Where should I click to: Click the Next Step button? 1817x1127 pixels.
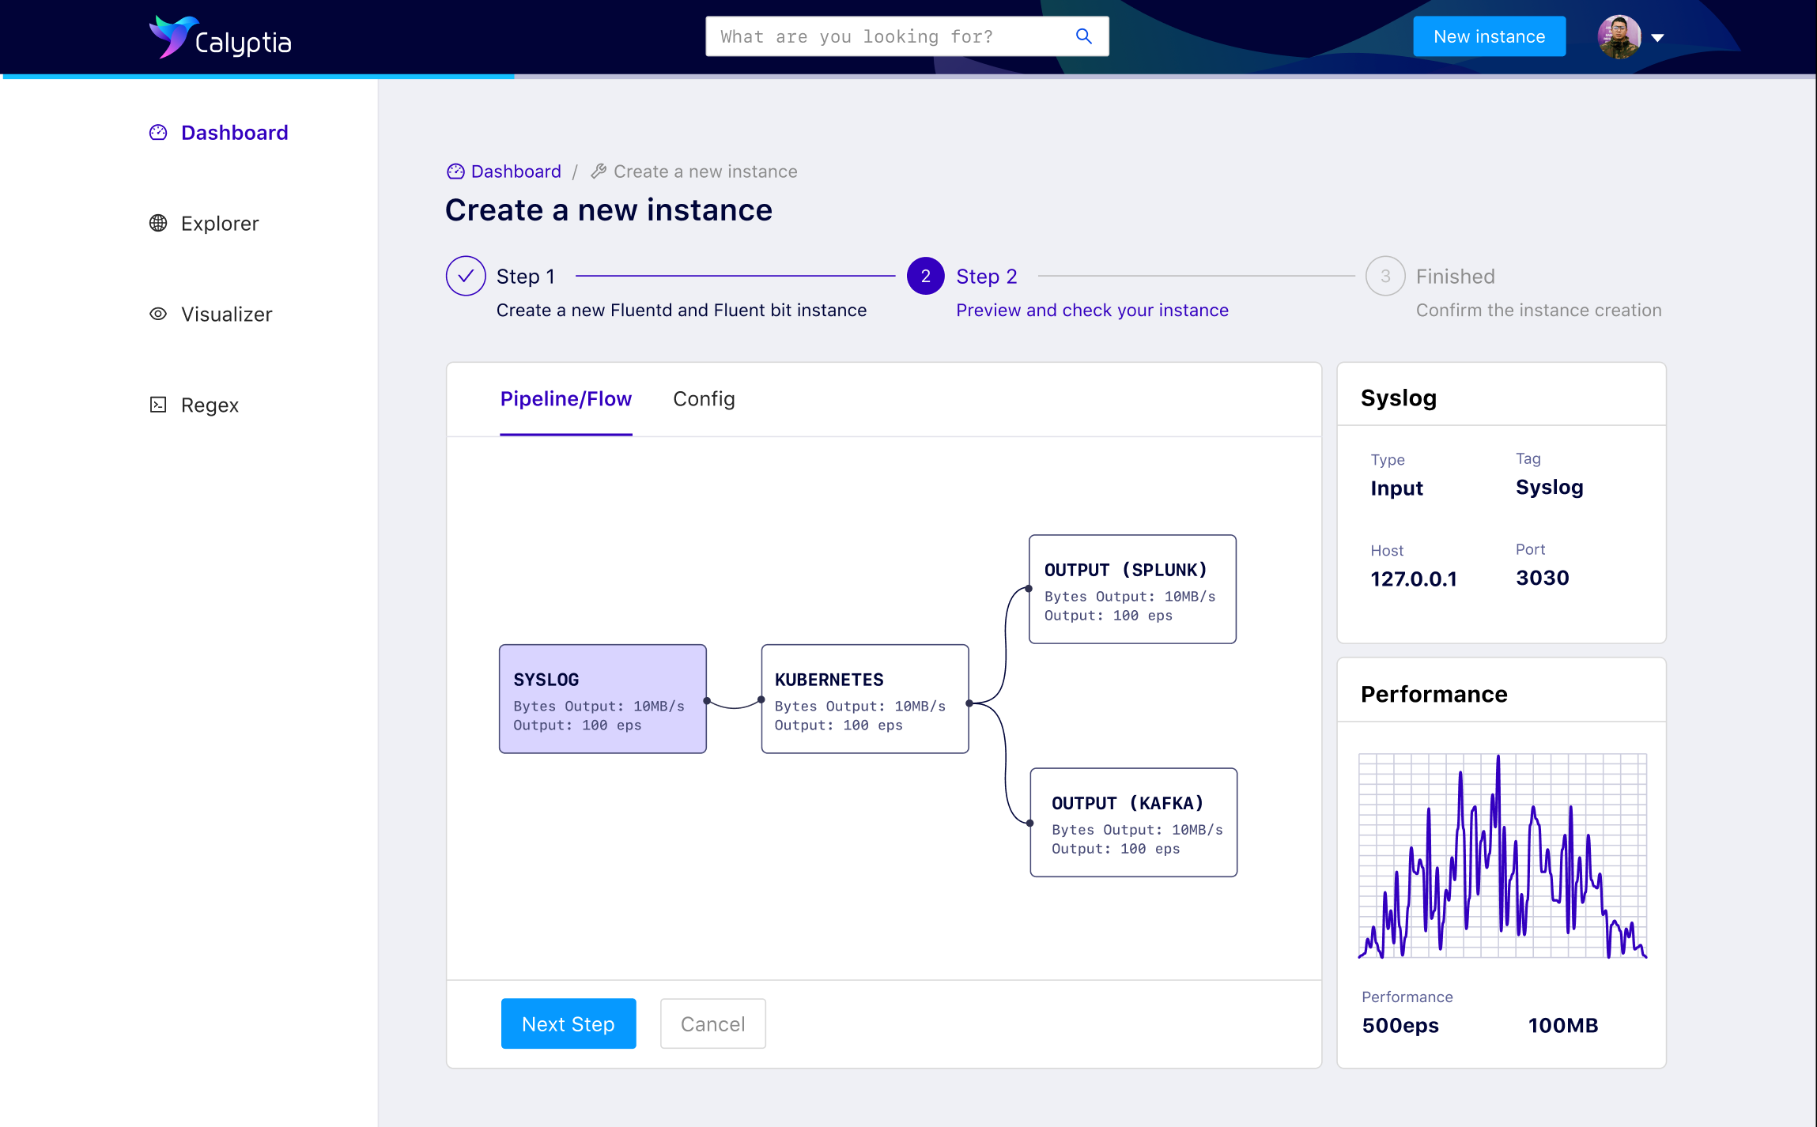point(568,1024)
